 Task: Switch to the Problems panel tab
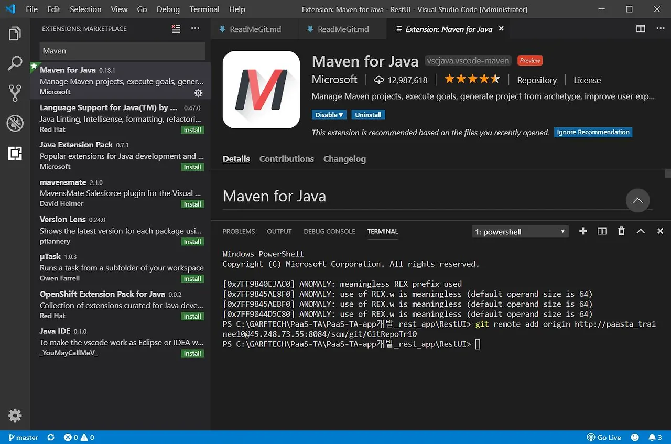(239, 231)
